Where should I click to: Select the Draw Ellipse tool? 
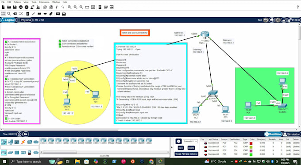pos(45,14)
